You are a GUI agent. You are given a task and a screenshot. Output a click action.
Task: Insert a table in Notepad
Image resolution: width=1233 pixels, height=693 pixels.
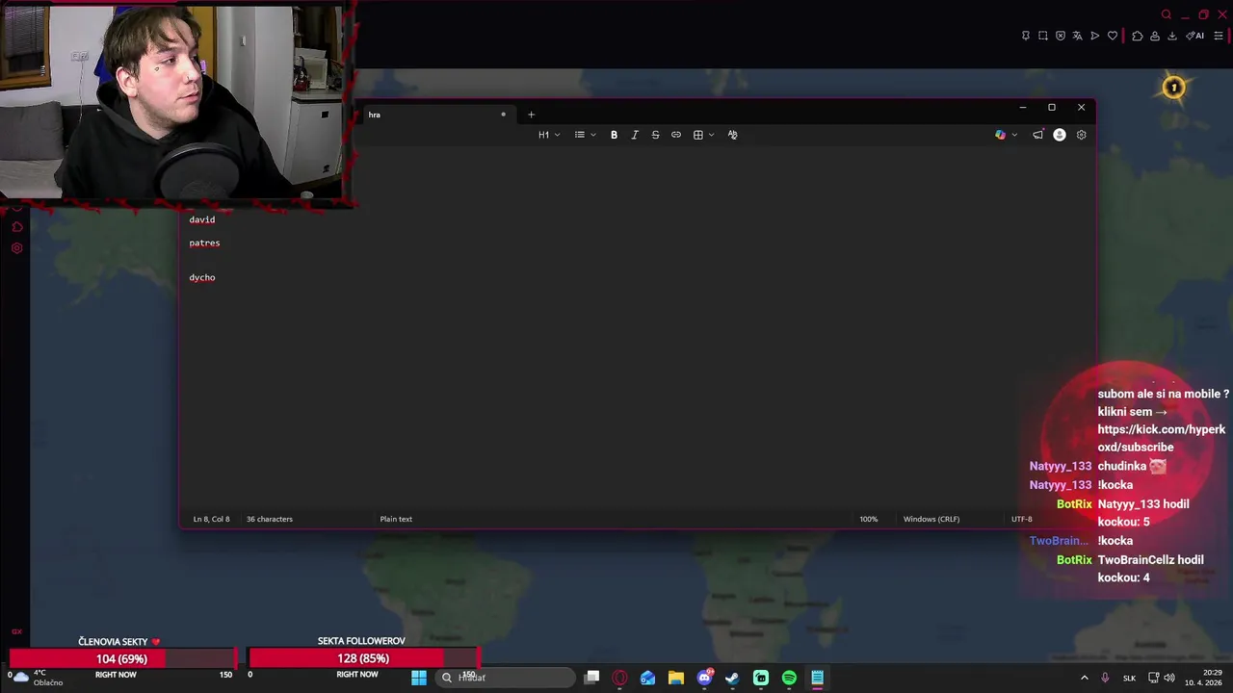[x=698, y=135]
